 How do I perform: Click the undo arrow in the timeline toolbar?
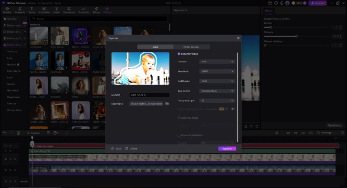(x=5, y=133)
